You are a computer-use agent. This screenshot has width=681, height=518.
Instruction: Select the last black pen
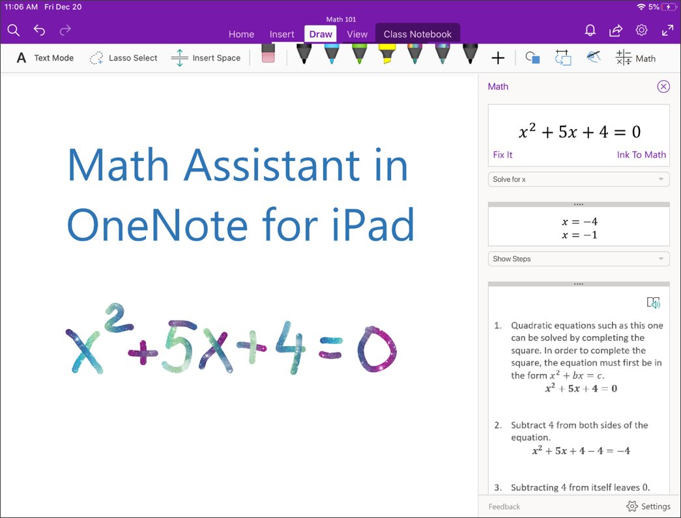[x=470, y=54]
